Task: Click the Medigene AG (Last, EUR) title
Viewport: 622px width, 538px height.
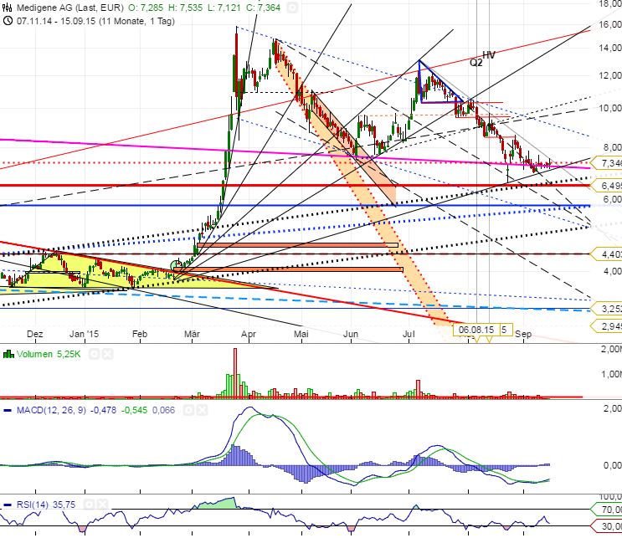Action: [x=70, y=8]
